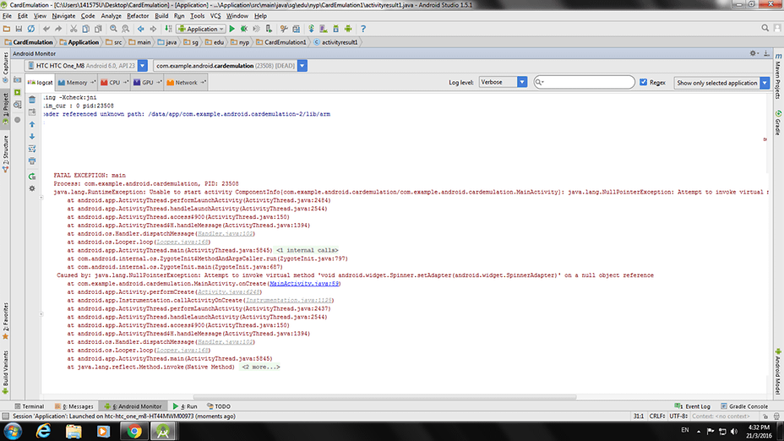Click the Screen Capture camera icon
This screenshot has height=441, width=784.
[18, 80]
